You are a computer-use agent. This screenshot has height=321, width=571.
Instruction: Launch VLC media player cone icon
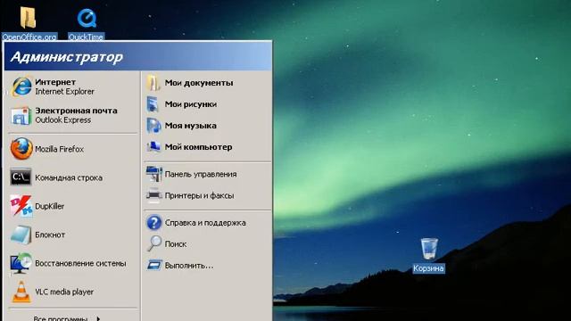click(x=21, y=292)
